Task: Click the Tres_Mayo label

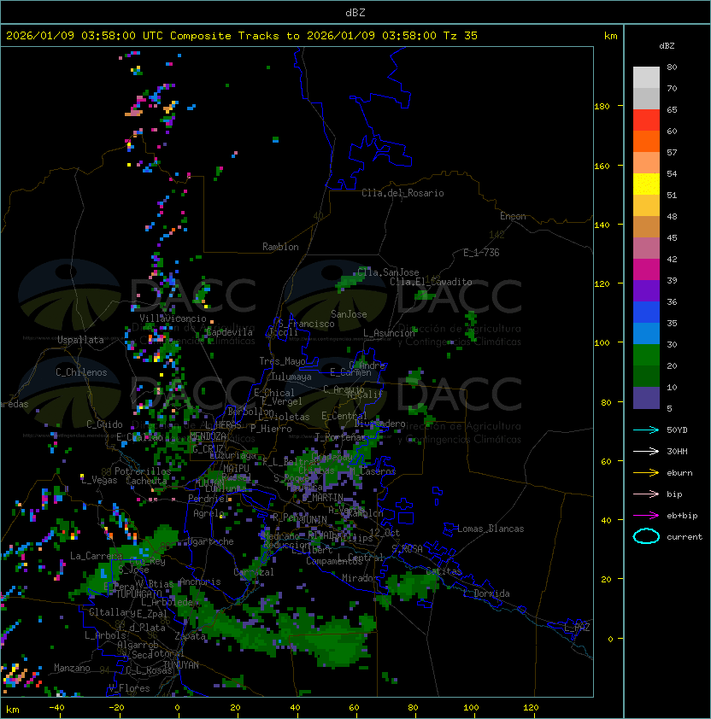Action: (282, 361)
